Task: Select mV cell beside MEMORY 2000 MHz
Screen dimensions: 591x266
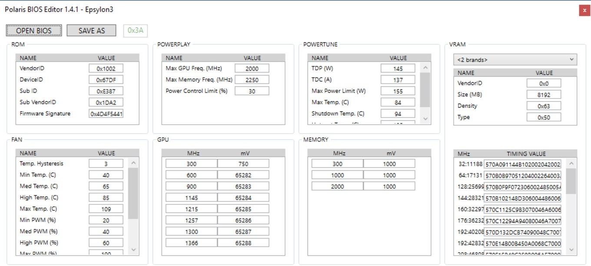Action: pos(389,186)
